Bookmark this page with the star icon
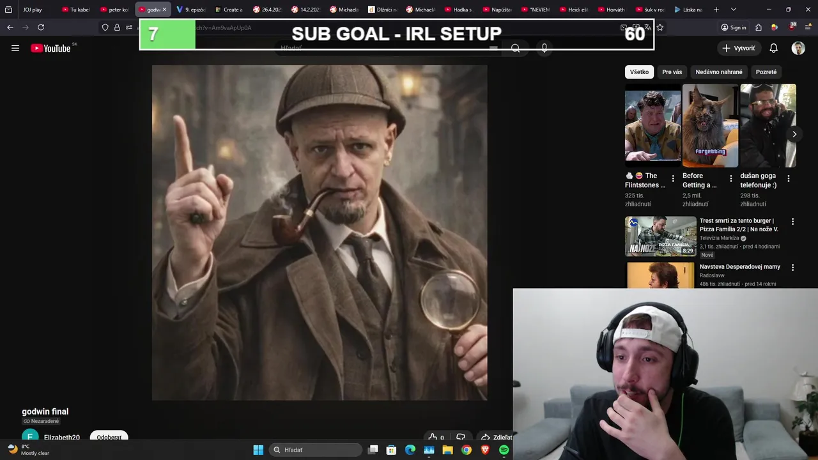818x460 pixels. click(660, 27)
